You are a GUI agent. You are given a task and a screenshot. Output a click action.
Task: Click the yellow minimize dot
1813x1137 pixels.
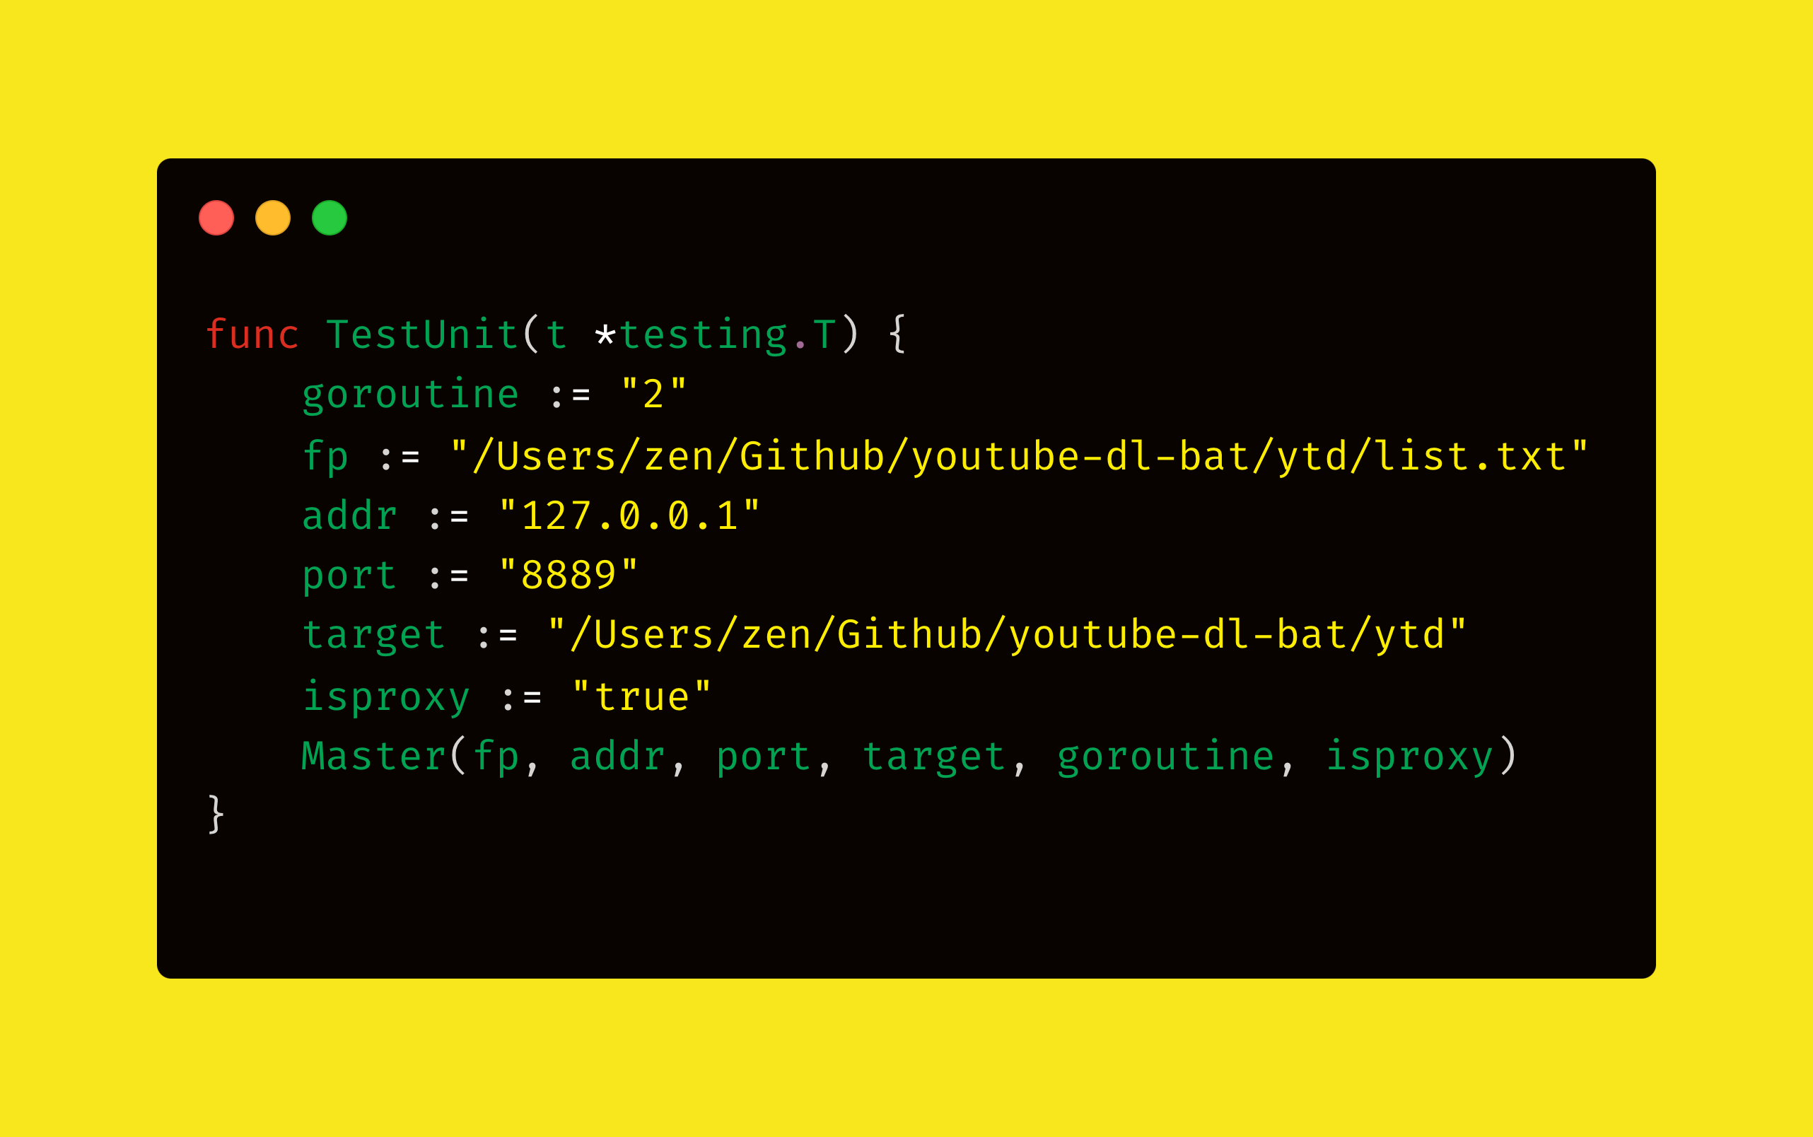click(273, 218)
